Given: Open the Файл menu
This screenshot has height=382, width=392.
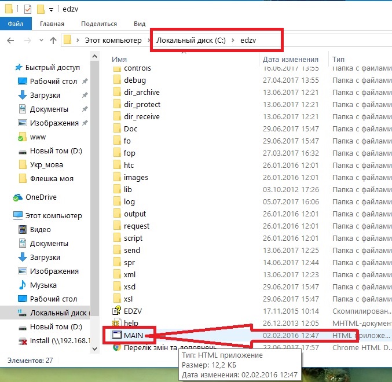Looking at the screenshot, I should pyautogui.click(x=15, y=24).
